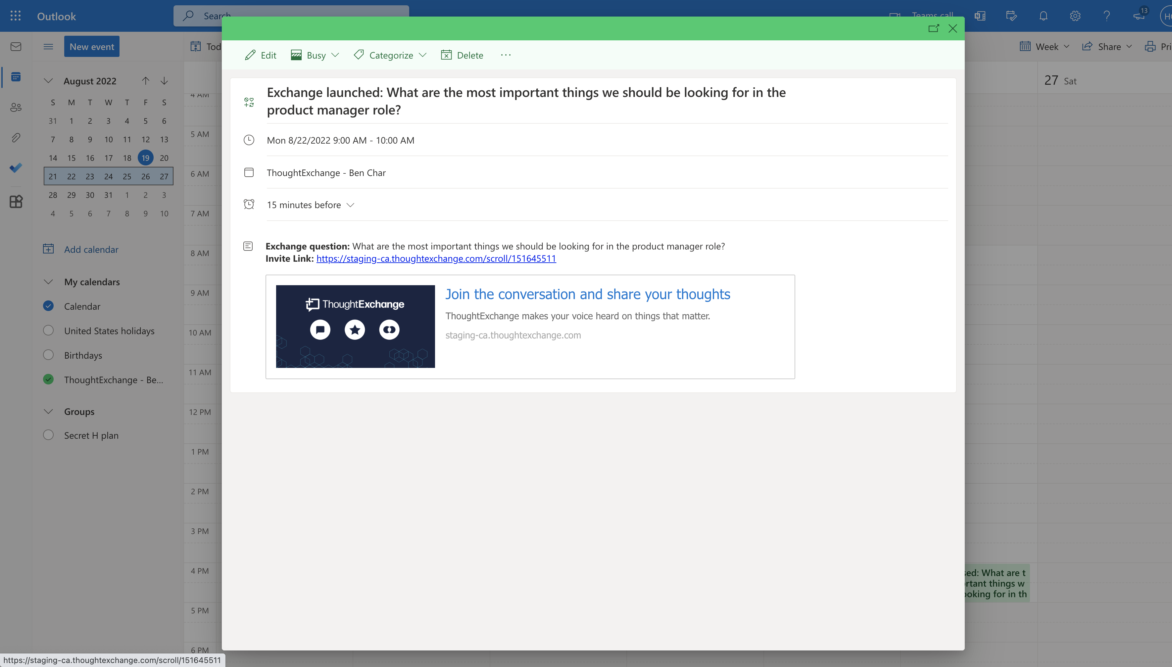This screenshot has width=1172, height=667.
Task: Change the 15 minutes before reminder
Action: point(311,205)
